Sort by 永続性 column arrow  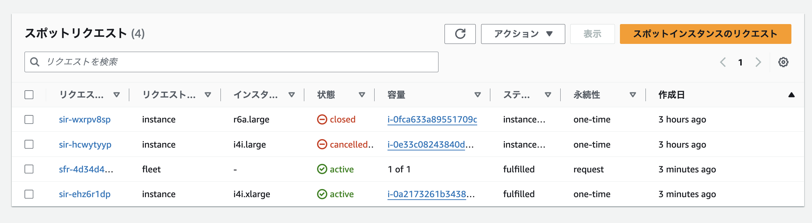pos(632,95)
